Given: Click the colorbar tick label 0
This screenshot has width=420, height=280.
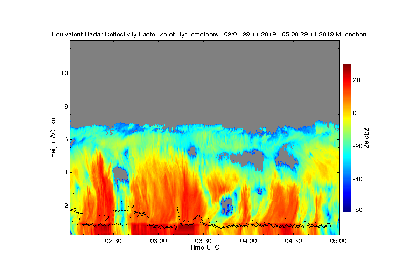Looking at the screenshot, I should point(355,113).
